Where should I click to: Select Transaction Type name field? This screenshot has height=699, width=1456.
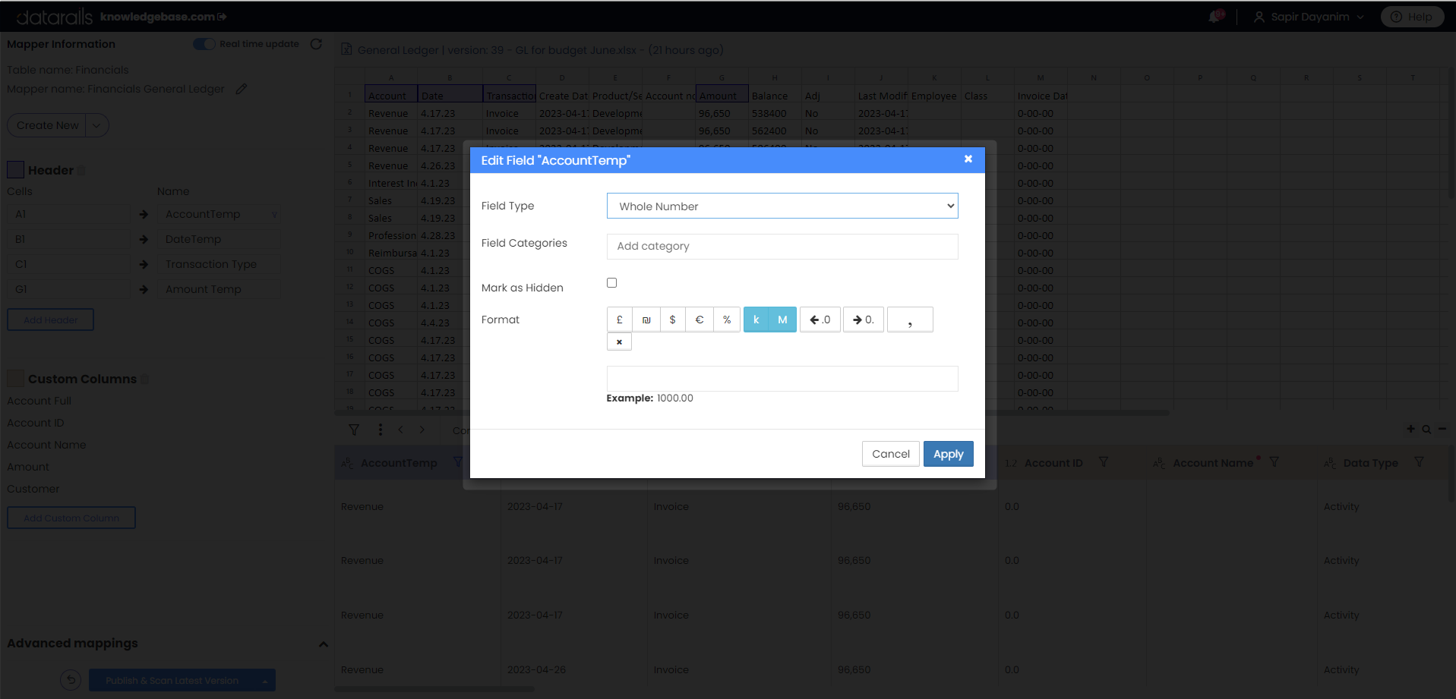pyautogui.click(x=219, y=264)
